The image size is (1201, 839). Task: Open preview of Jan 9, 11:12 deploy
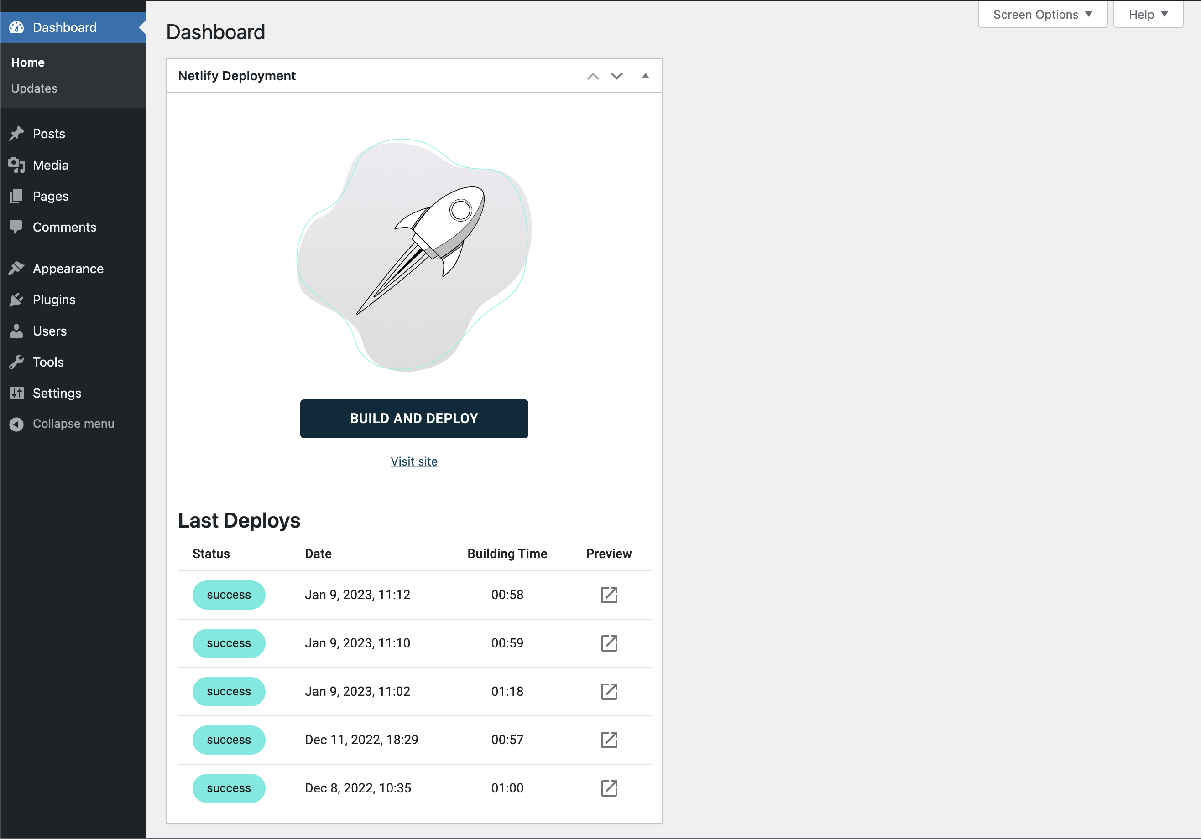click(x=608, y=595)
